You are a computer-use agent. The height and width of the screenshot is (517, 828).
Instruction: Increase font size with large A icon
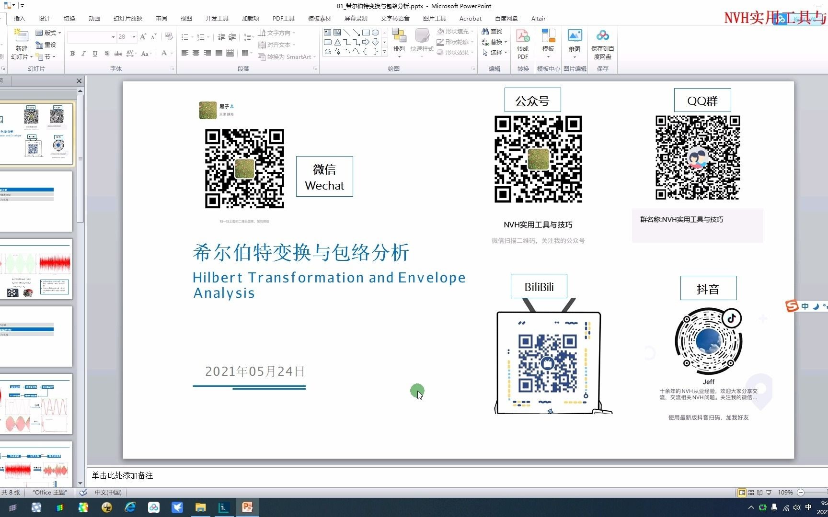[x=143, y=37]
